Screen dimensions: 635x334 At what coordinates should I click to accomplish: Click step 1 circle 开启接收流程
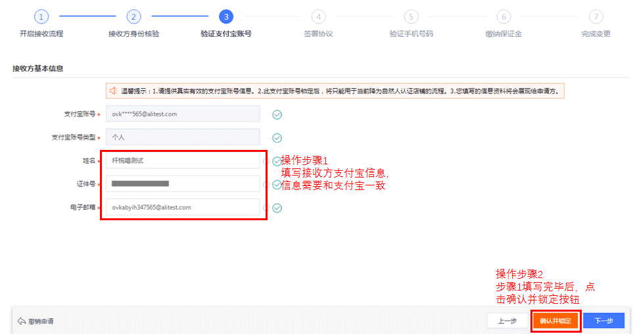(x=41, y=17)
